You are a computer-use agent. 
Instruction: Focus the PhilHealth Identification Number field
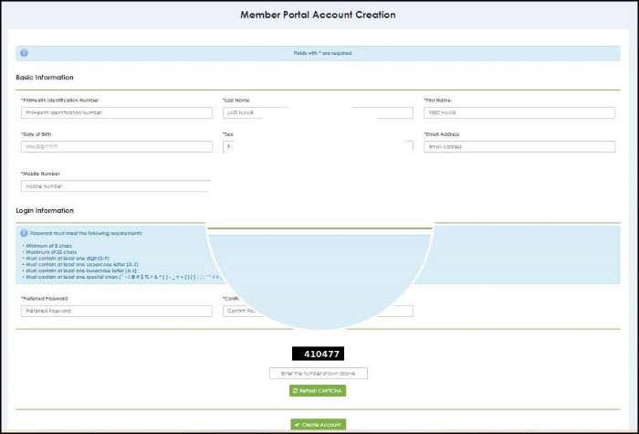(x=117, y=112)
